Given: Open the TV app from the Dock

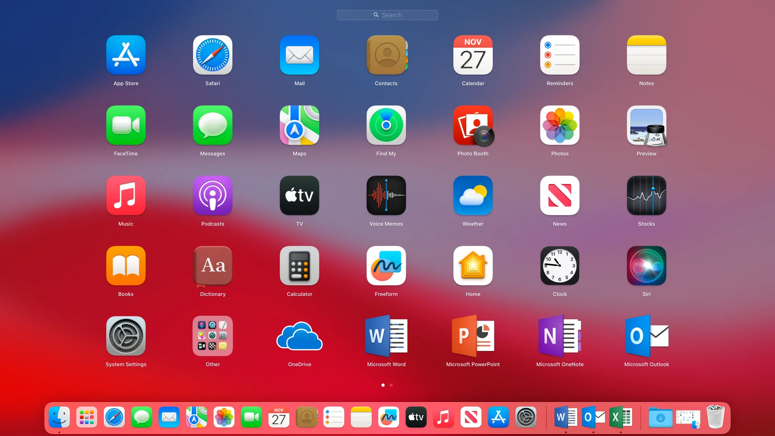Looking at the screenshot, I should [x=416, y=417].
